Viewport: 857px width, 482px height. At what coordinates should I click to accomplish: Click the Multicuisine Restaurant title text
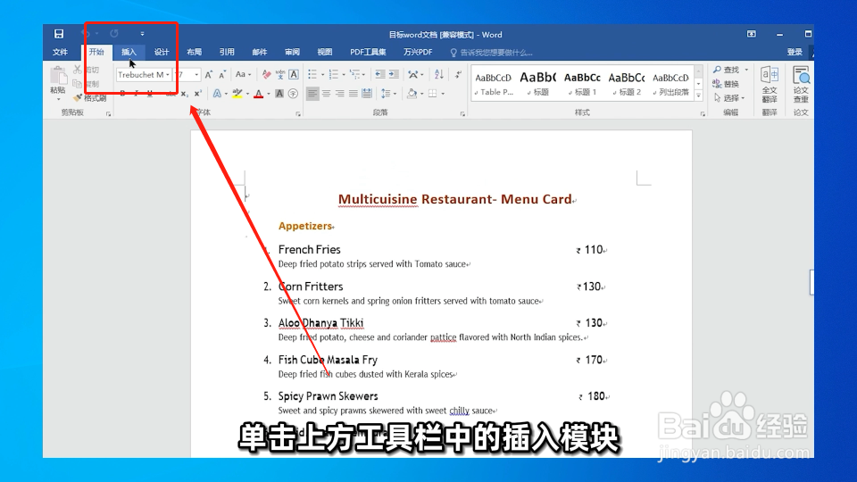[x=454, y=199]
